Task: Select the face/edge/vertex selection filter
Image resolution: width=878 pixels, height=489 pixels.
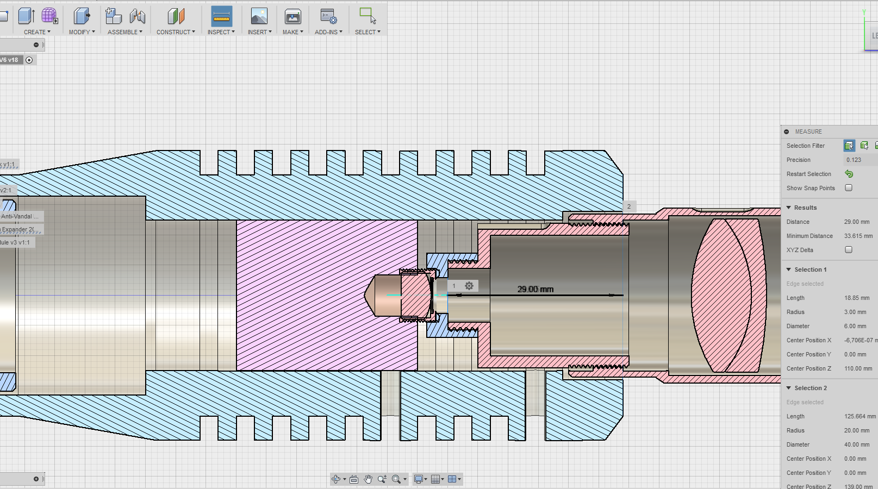Action: tap(849, 146)
